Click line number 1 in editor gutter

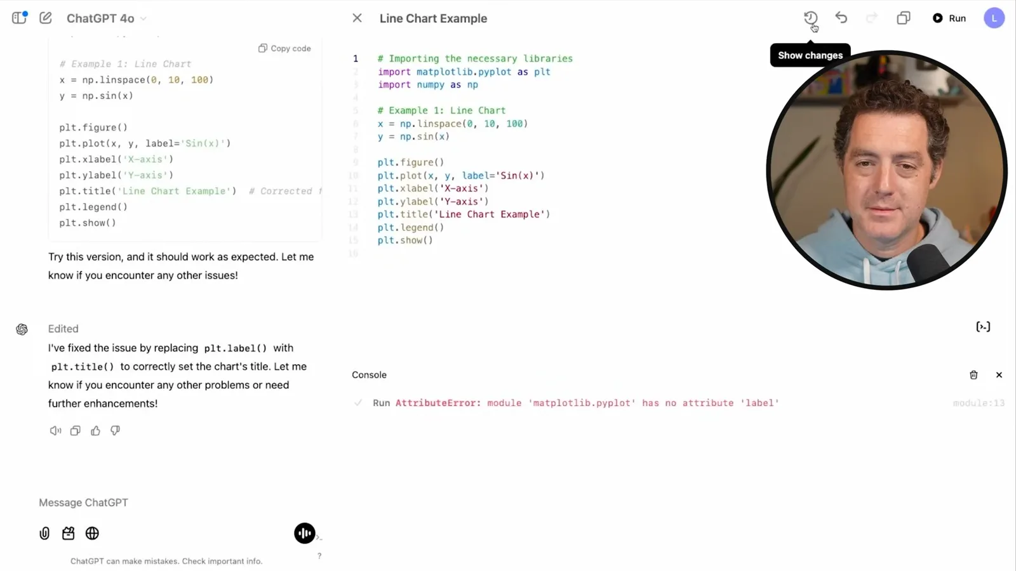pos(356,58)
